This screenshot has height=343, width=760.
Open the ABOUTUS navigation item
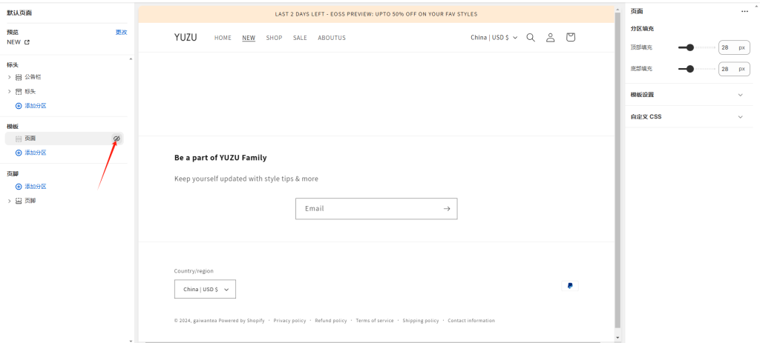pos(332,38)
